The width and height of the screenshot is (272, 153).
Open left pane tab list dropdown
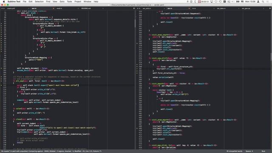(134, 8)
